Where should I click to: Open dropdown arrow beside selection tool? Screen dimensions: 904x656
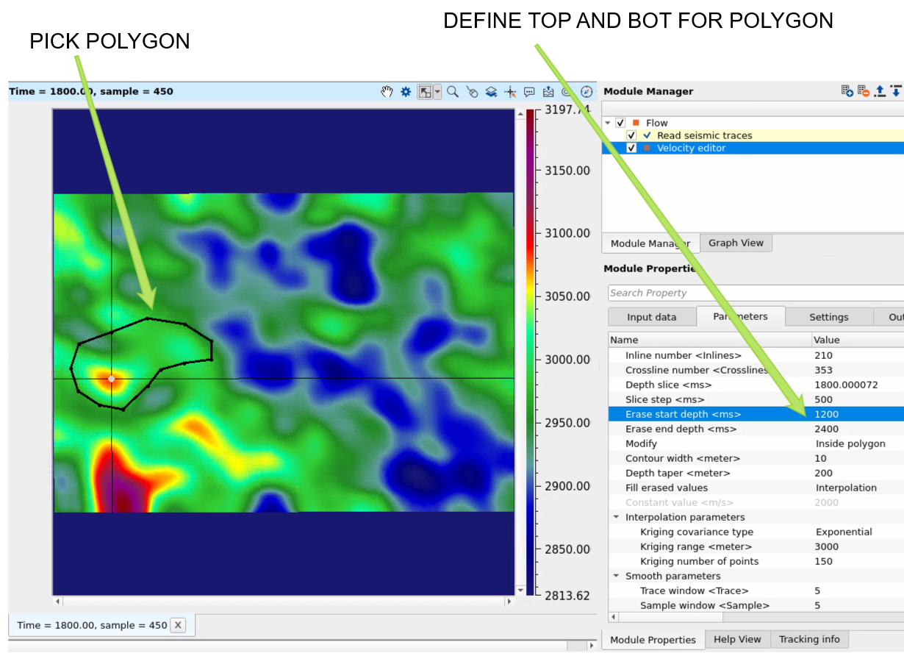pyautogui.click(x=438, y=92)
